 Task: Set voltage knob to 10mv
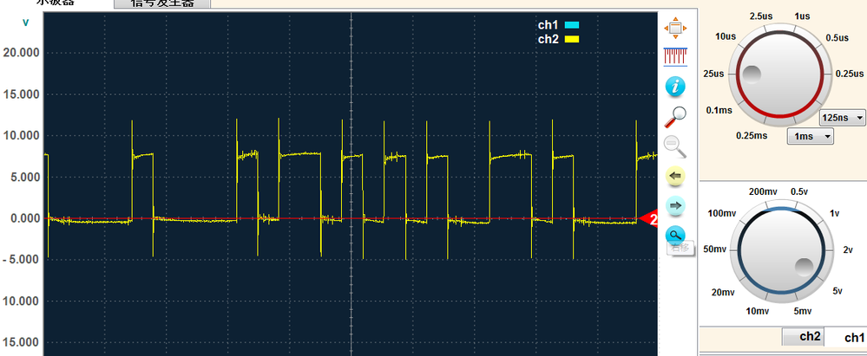[x=758, y=311]
